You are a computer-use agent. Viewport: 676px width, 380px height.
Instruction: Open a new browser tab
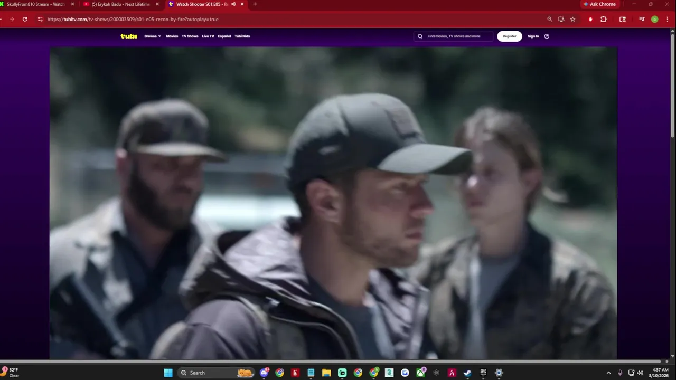[x=255, y=4]
